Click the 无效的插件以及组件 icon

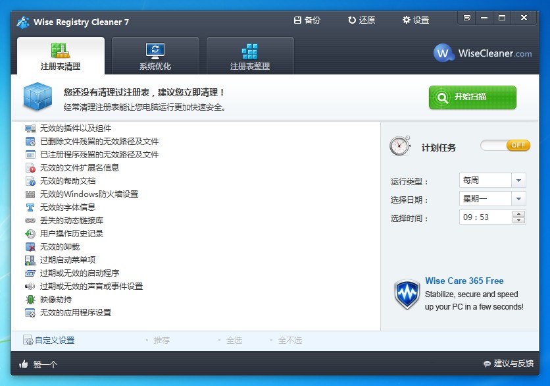(x=30, y=128)
